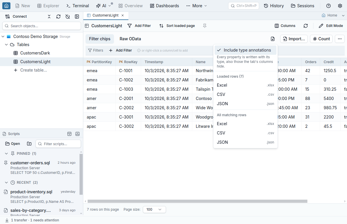The height and width of the screenshot is (224, 347).
Task: Click the Connect plug icon
Action: [x=8, y=17]
